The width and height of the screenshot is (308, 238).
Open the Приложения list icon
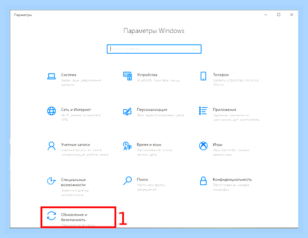(203, 111)
